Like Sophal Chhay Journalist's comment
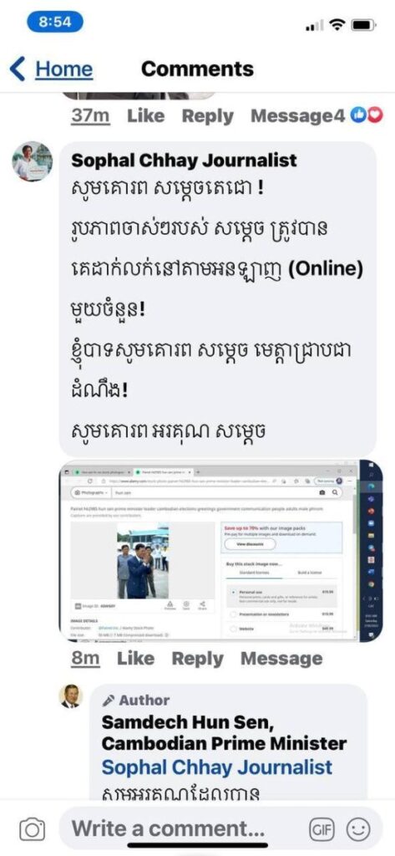The width and height of the screenshot is (395, 856). pos(136,659)
